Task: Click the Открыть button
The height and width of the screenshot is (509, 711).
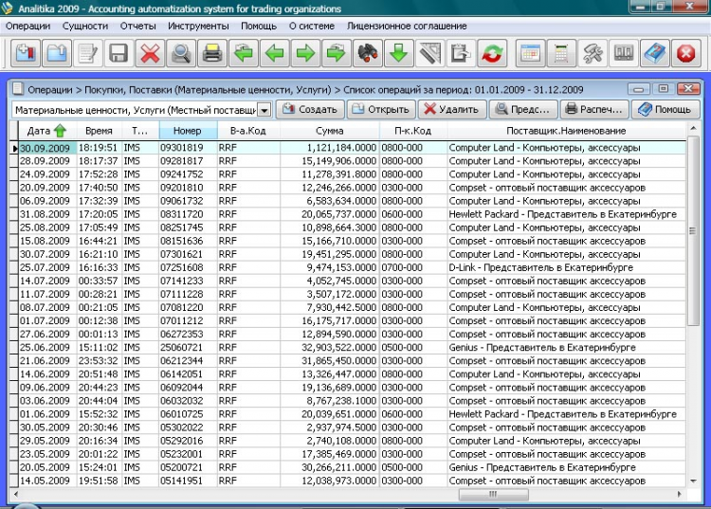Action: [381, 109]
